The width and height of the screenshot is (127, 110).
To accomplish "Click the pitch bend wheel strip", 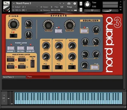I will [x=9, y=98].
